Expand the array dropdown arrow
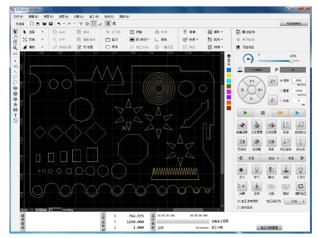318x238 pixels. pos(223,40)
